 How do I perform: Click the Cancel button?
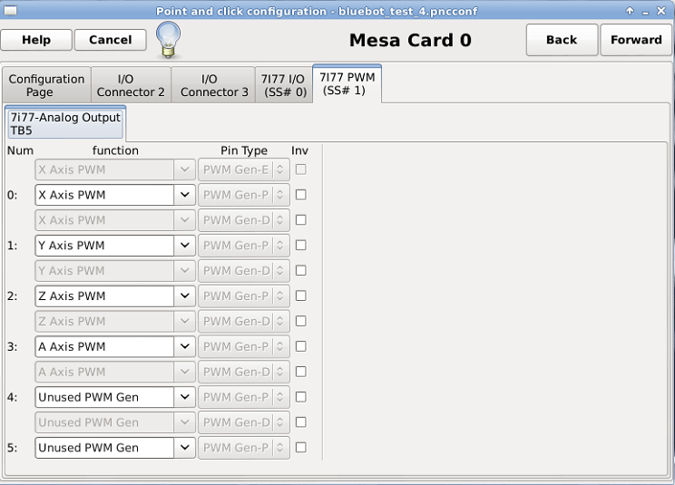tap(110, 40)
